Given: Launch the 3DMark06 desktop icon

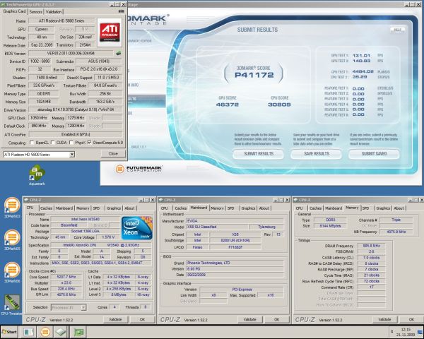Looking at the screenshot, I should click(12, 272).
